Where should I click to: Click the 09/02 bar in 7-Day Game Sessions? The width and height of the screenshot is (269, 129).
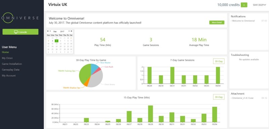pyautogui.click(x=195, y=80)
